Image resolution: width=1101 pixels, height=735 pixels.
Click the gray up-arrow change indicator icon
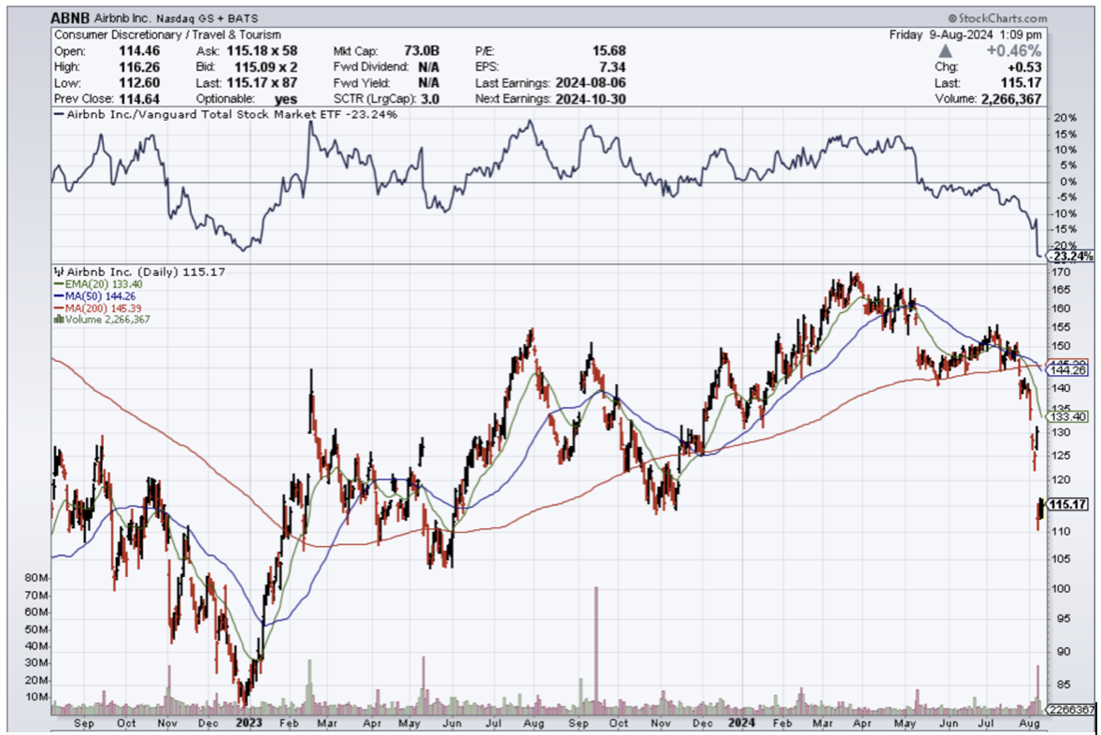click(x=945, y=51)
